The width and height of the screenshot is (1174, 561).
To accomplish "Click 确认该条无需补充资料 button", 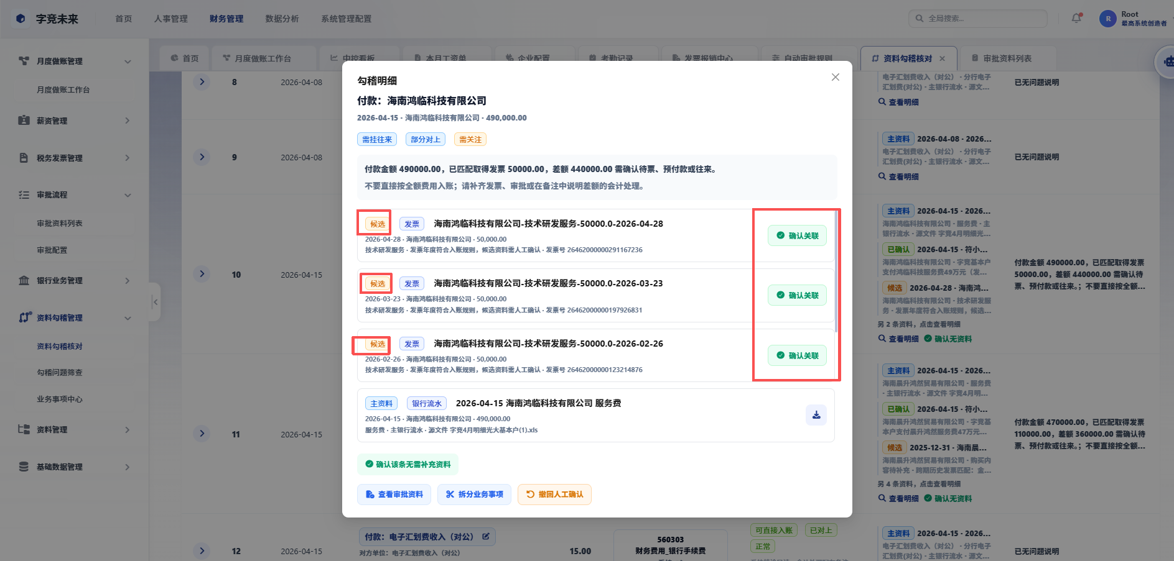I will coord(408,464).
